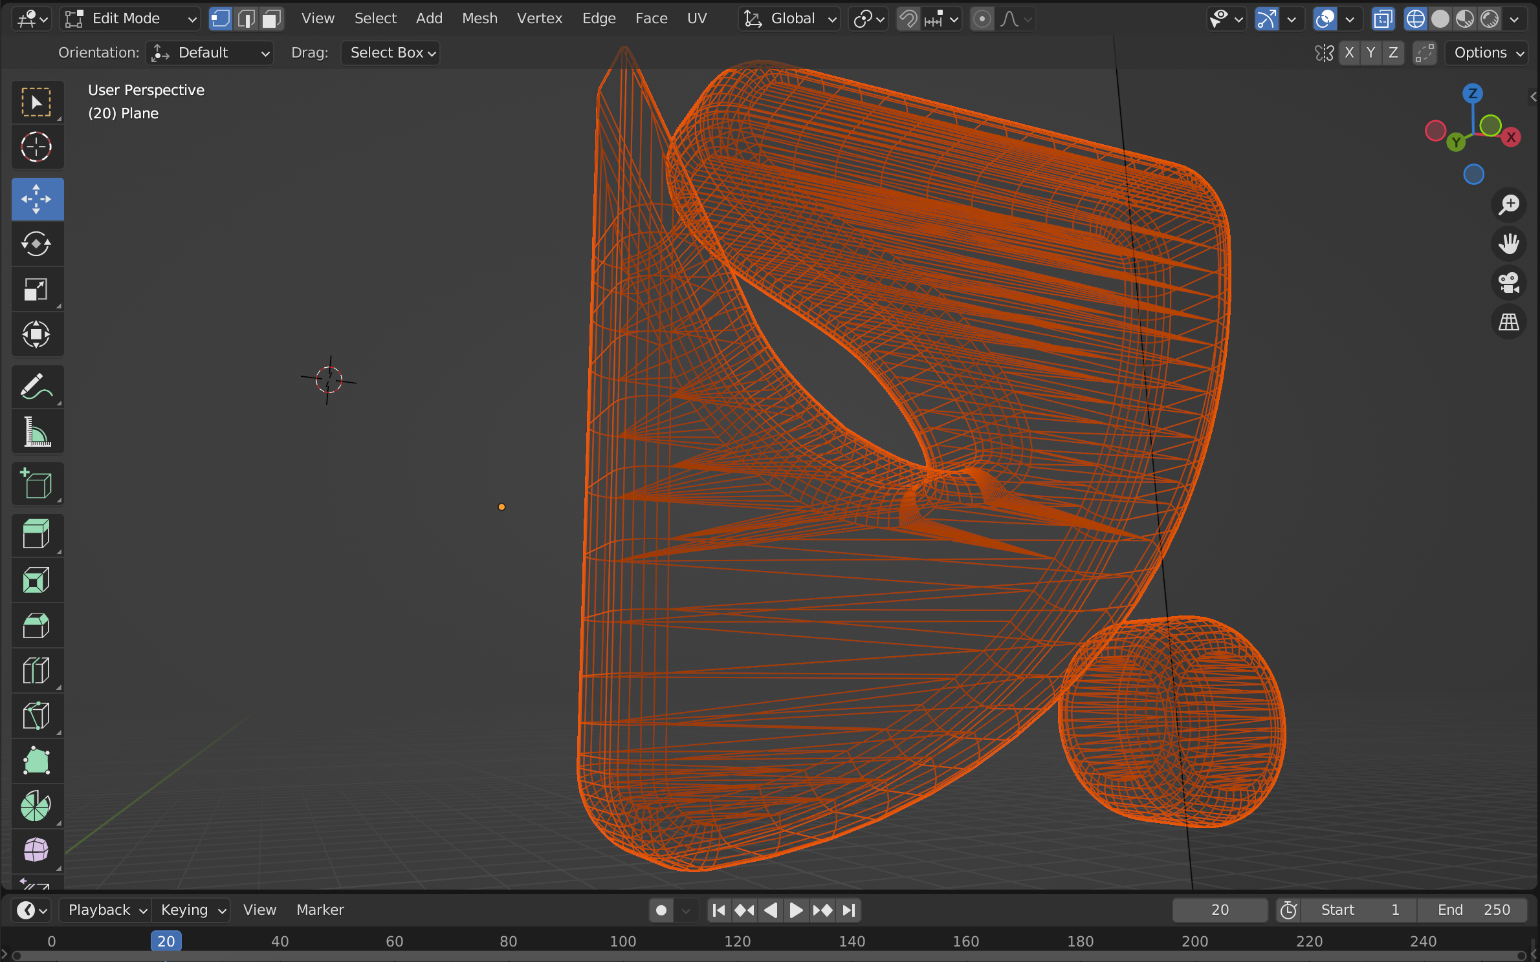The image size is (1540, 962).
Task: Select the Annotate tool
Action: (37, 387)
